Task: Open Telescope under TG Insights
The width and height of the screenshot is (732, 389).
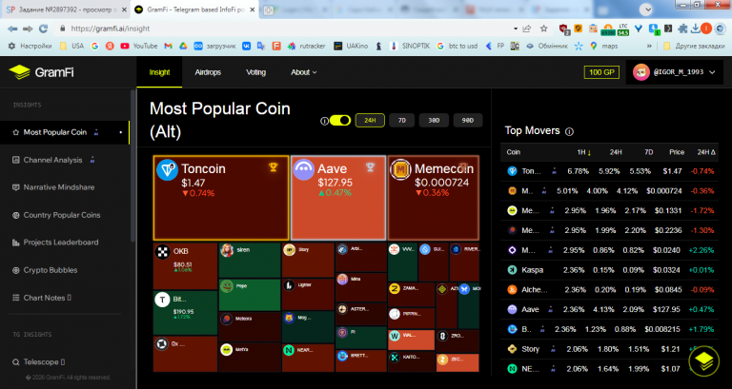Action: tap(65, 362)
